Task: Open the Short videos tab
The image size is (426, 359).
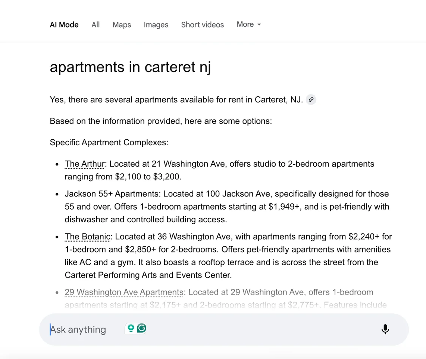Action: pos(202,25)
